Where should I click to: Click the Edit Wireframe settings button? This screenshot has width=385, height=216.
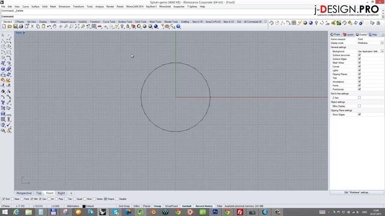356,193
